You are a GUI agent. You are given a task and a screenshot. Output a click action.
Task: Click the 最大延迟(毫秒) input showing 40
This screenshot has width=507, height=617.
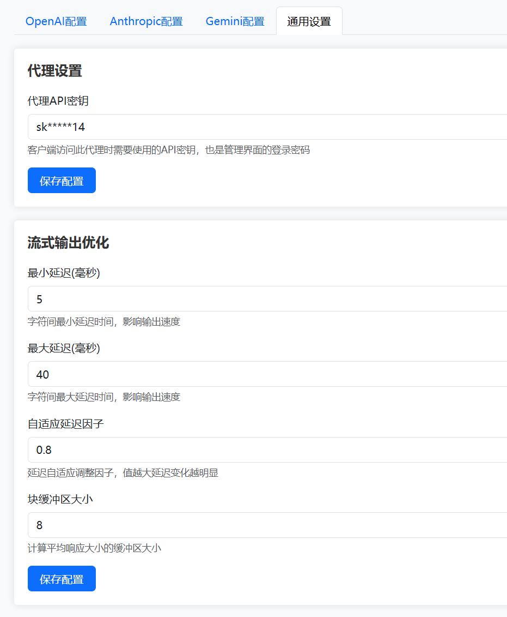tap(267, 374)
